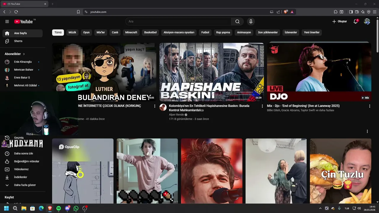Select the Animasyon filter chip
The image size is (379, 213).
tap(244, 33)
